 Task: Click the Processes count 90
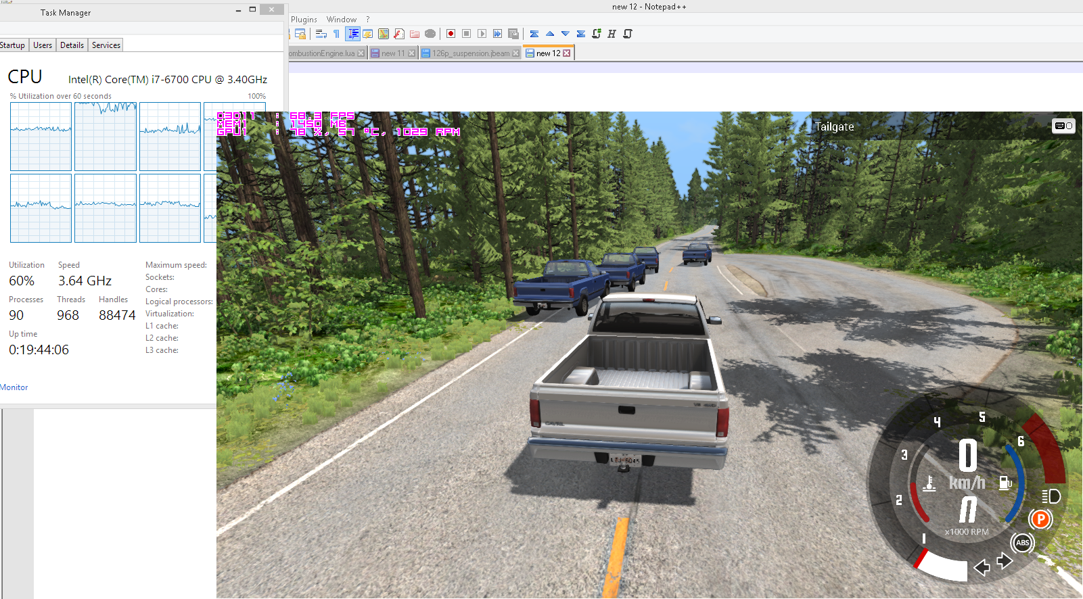16,315
